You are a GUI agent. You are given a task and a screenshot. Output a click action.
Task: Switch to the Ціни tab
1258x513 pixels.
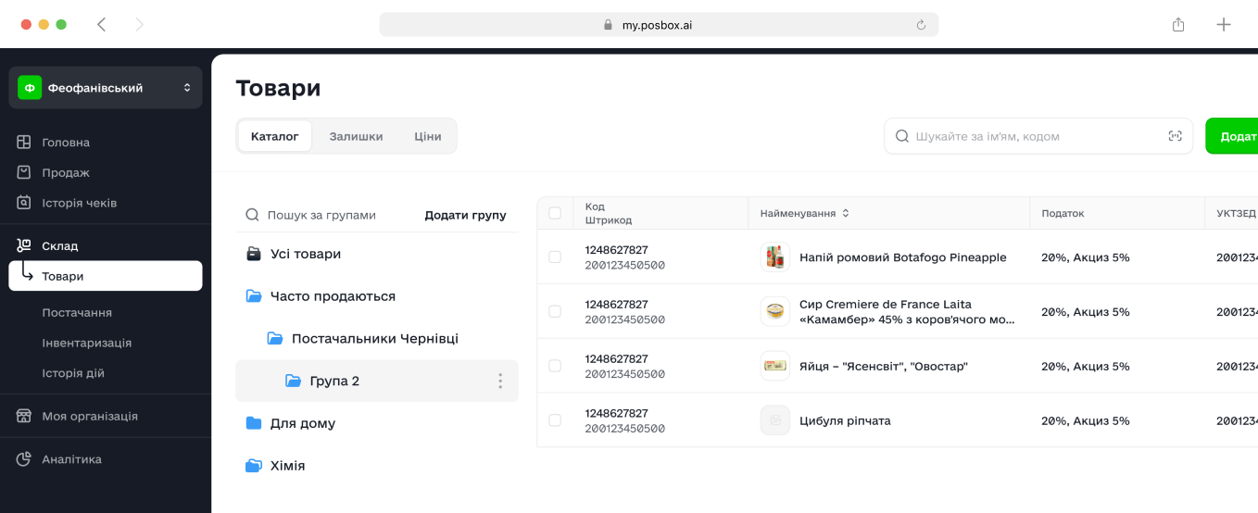click(427, 136)
